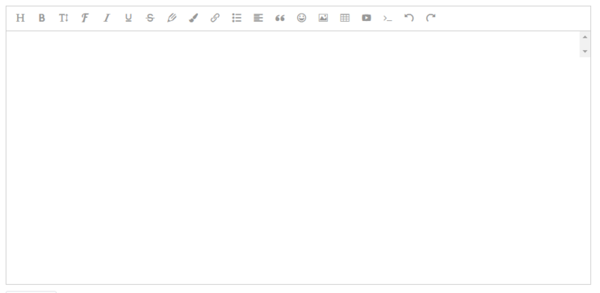
Task: Toggle italic formatting
Action: (106, 18)
